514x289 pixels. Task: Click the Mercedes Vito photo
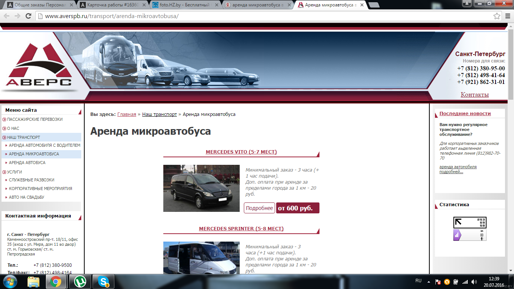pos(201,188)
